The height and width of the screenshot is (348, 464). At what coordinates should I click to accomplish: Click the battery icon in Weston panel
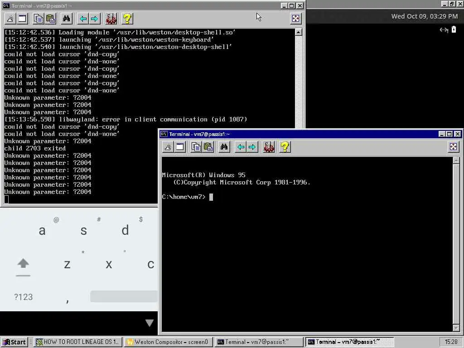coord(454,29)
